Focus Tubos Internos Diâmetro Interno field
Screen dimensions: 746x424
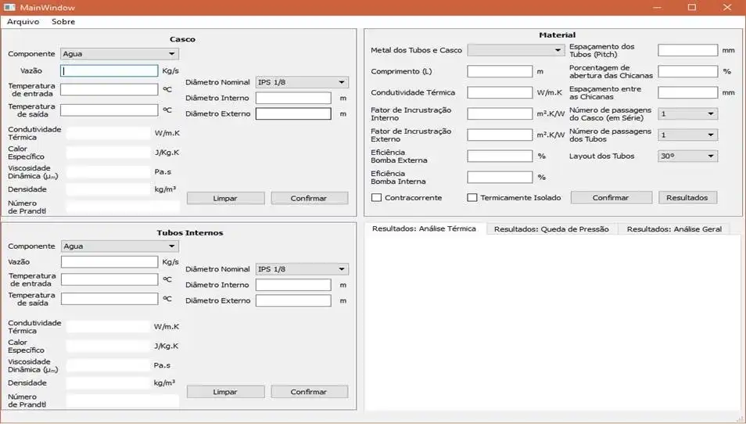(x=293, y=285)
